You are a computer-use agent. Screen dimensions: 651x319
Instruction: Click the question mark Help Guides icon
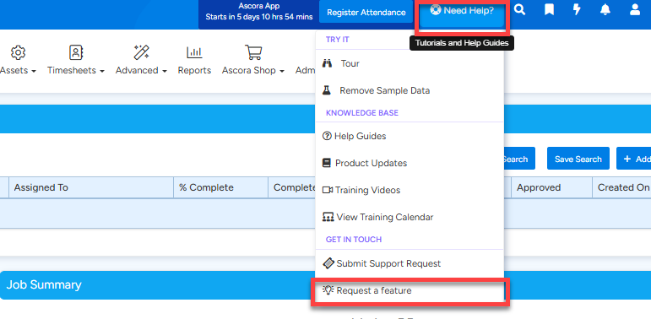tap(327, 136)
